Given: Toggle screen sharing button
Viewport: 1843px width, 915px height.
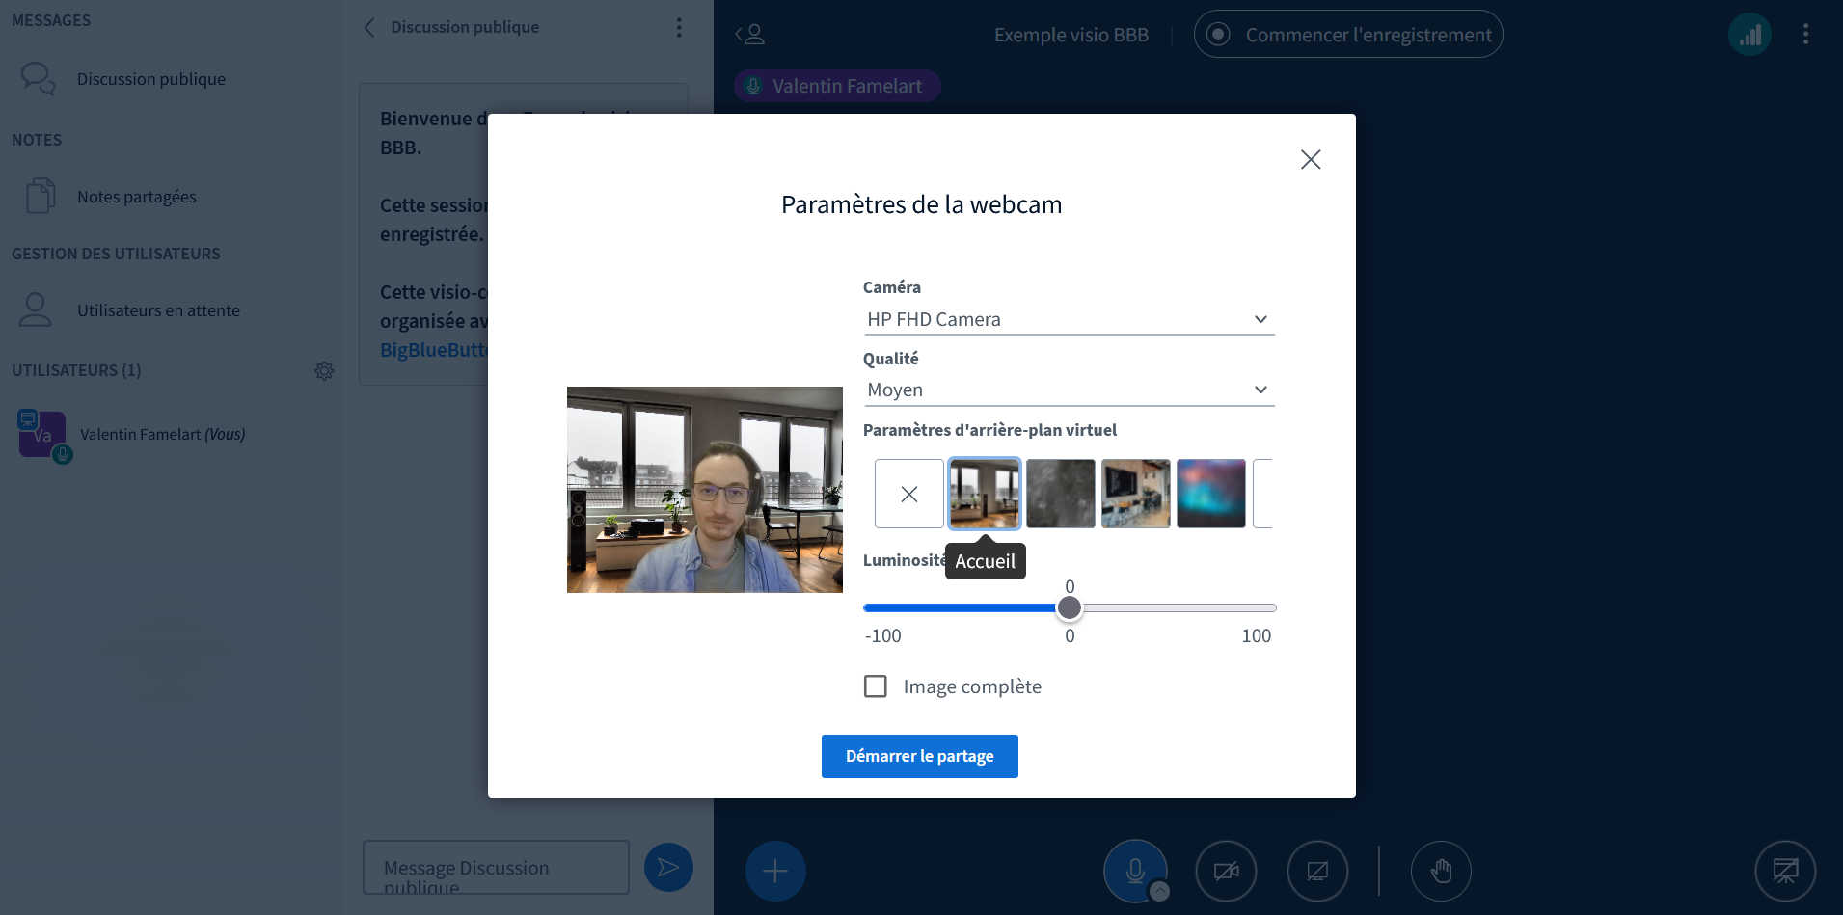Looking at the screenshot, I should click(x=1317, y=871).
